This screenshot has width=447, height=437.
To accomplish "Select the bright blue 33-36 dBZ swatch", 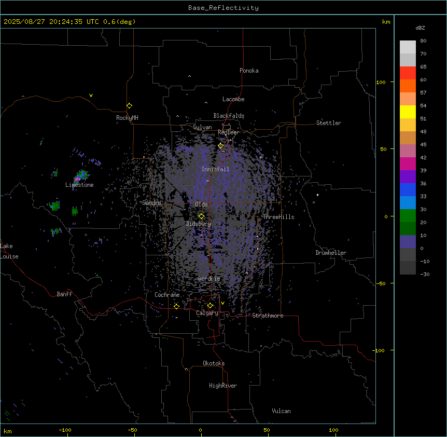I will pos(408,189).
